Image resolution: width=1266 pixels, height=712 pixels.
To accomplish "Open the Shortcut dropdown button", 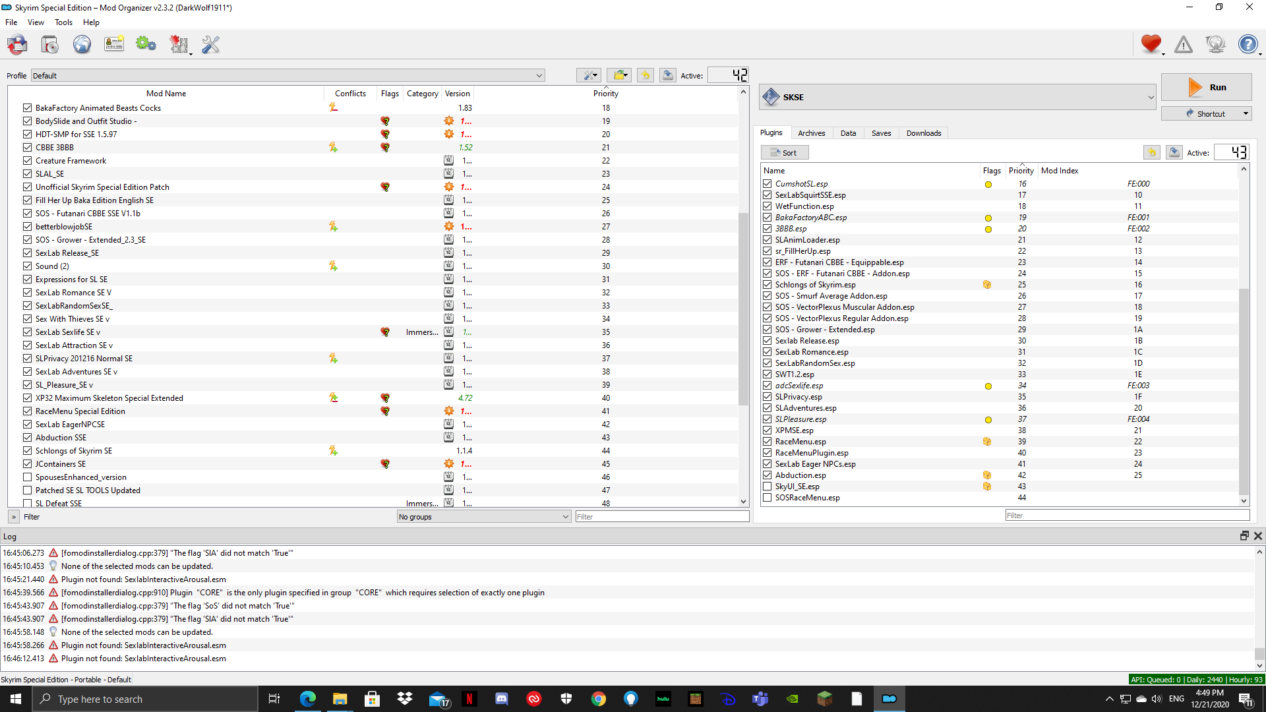I will pos(1206,113).
